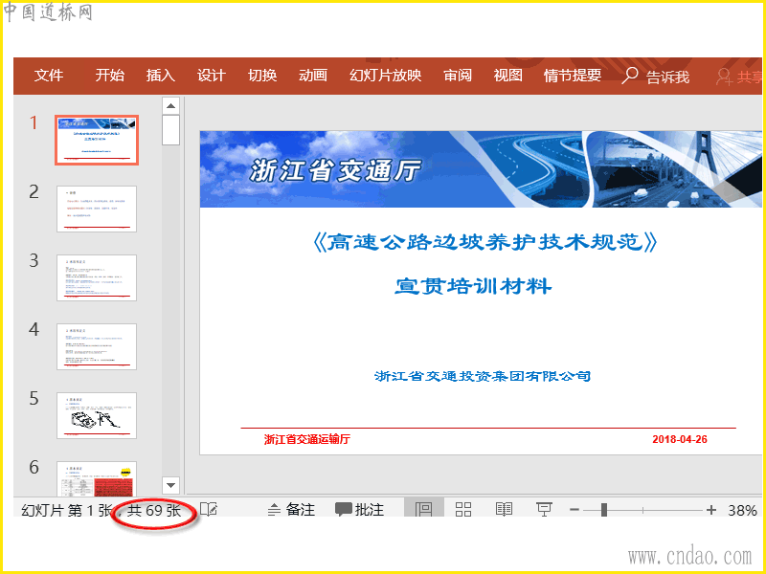This screenshot has height=574, width=766.
Task: Click the thumbnail pane scrollbar handle
Action: (x=171, y=130)
